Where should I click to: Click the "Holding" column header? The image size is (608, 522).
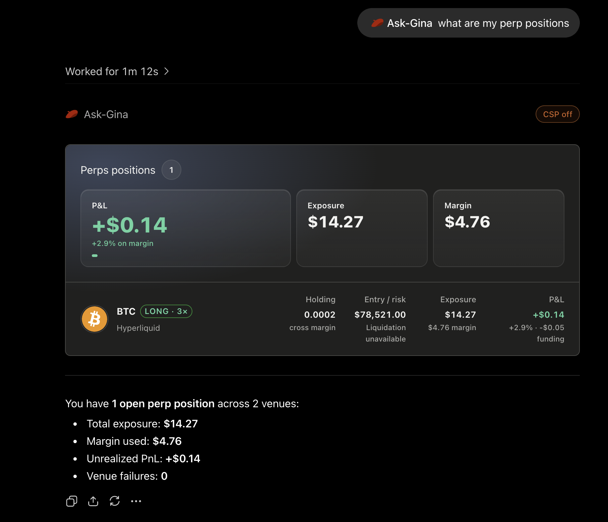(x=320, y=300)
